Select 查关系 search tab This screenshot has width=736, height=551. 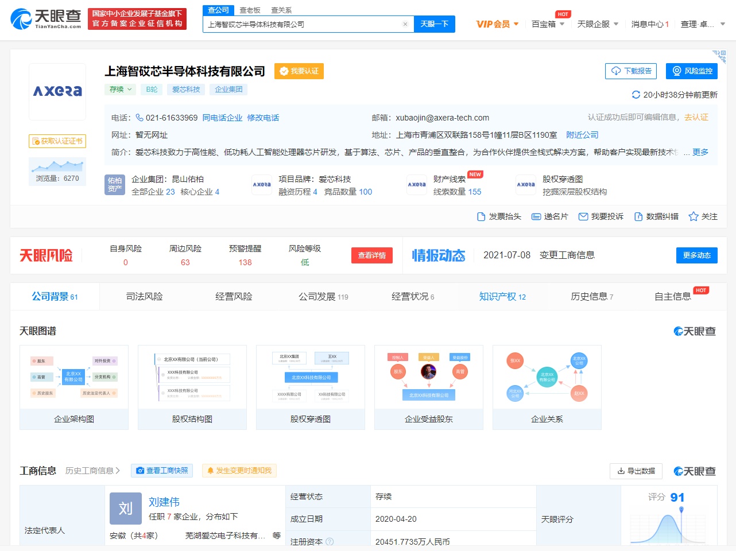[281, 10]
